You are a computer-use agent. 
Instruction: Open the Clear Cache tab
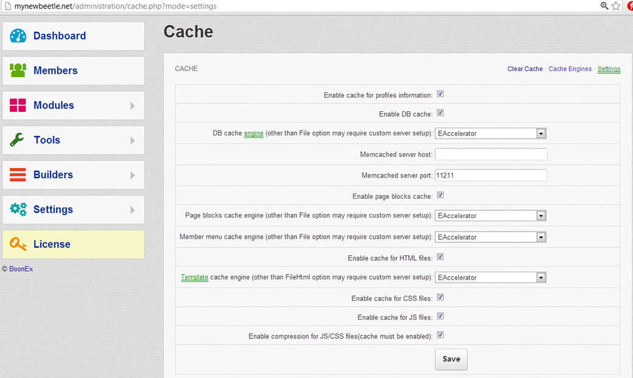pyautogui.click(x=525, y=69)
